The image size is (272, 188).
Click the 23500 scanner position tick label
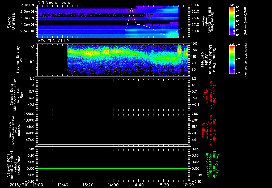[x=29, y=114]
